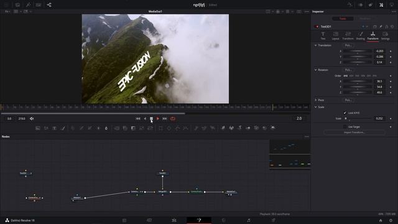The image size is (398, 224).
Task: Enable the Use Target checkbox
Action: 345,127
